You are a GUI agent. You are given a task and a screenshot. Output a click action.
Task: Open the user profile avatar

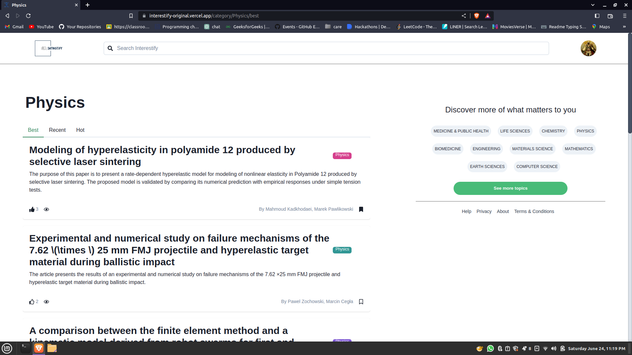point(588,48)
